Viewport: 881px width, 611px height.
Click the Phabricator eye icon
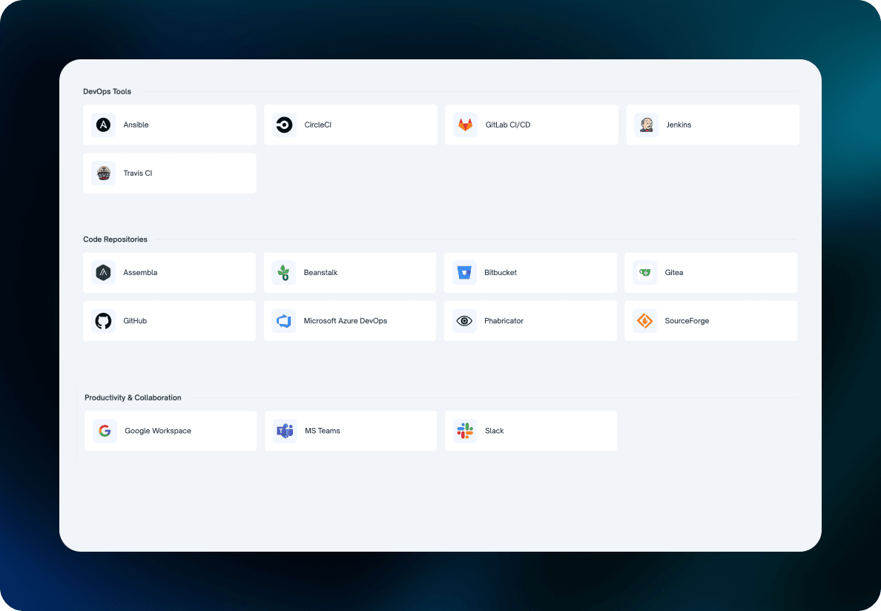(x=464, y=320)
